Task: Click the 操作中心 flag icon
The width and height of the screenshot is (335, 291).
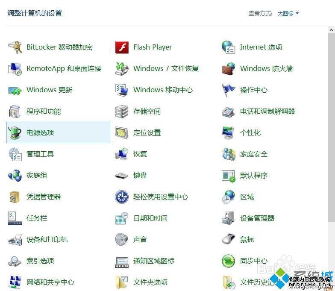Action: 229,90
